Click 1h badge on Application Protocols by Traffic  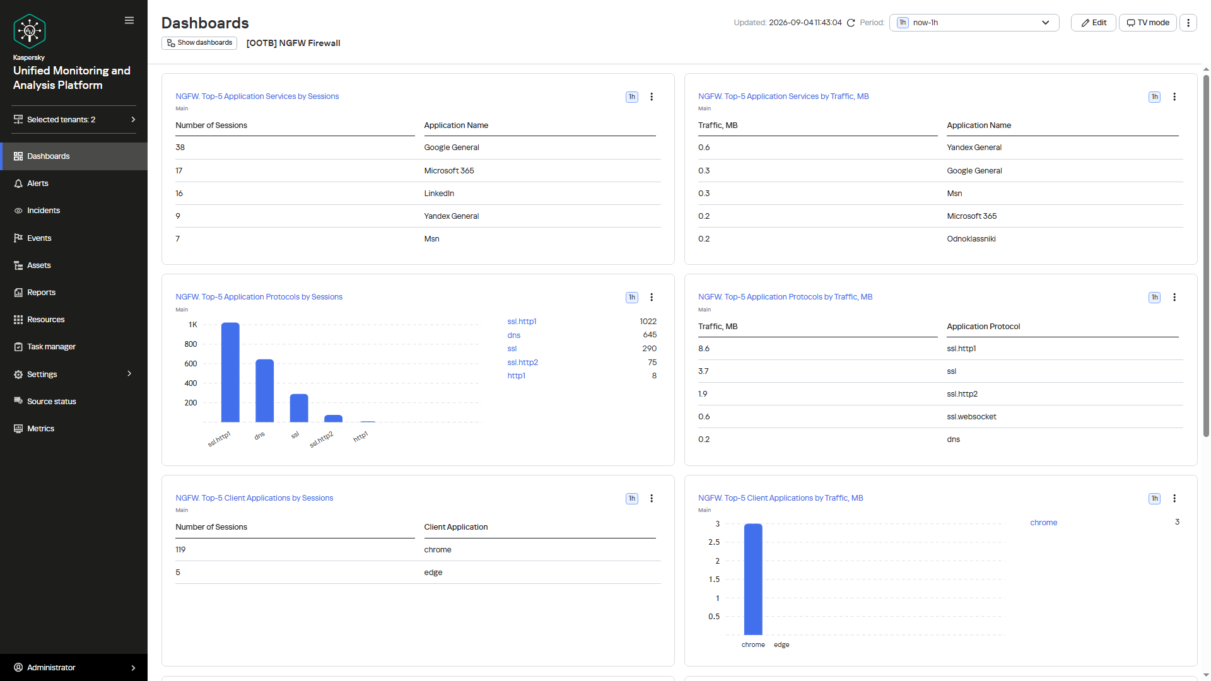pyautogui.click(x=1155, y=298)
